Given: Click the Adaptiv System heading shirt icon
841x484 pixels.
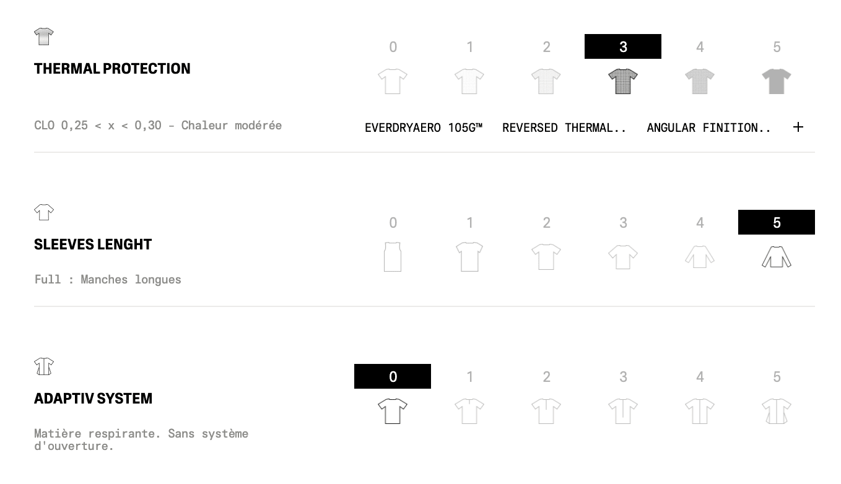Looking at the screenshot, I should [x=44, y=366].
